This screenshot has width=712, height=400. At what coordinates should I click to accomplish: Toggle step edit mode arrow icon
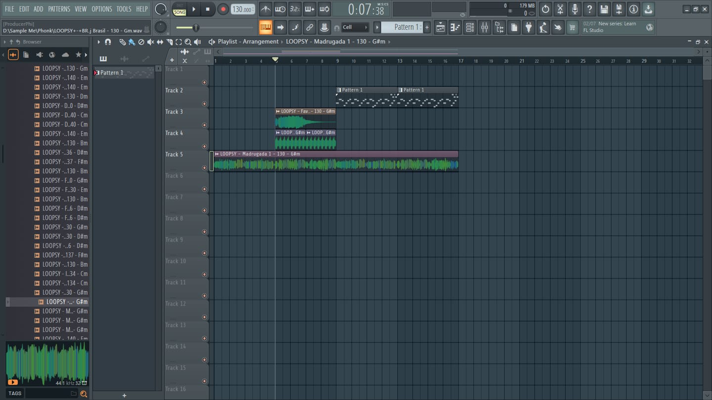280,27
